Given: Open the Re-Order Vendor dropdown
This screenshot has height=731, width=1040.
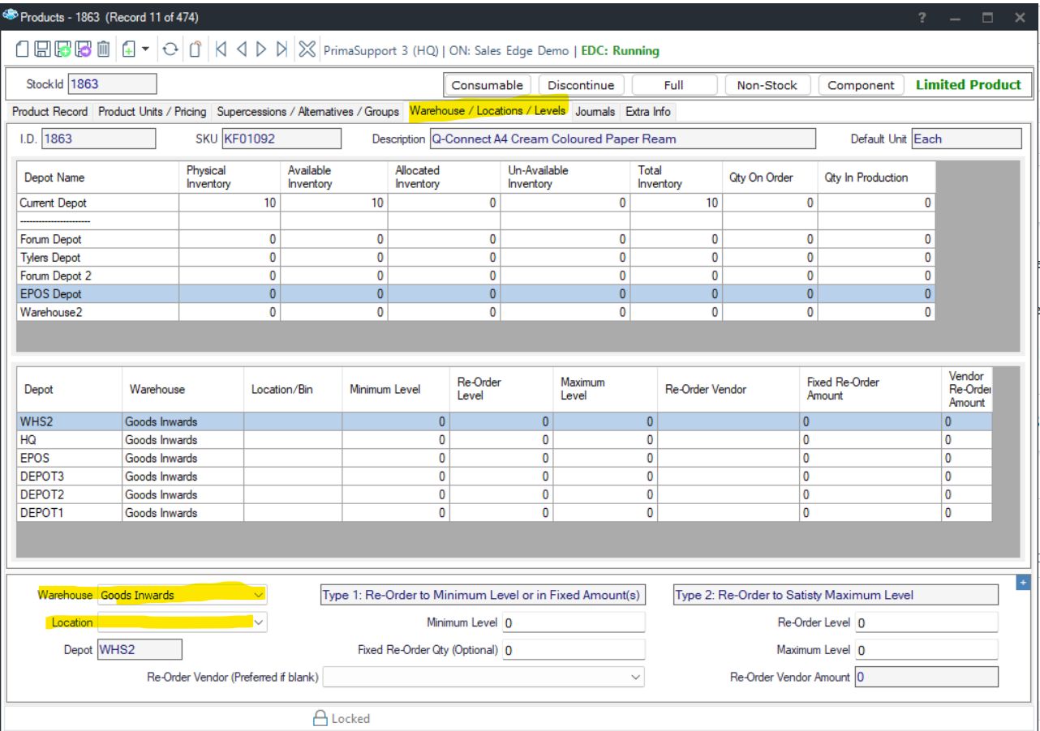Looking at the screenshot, I should pyautogui.click(x=634, y=677).
